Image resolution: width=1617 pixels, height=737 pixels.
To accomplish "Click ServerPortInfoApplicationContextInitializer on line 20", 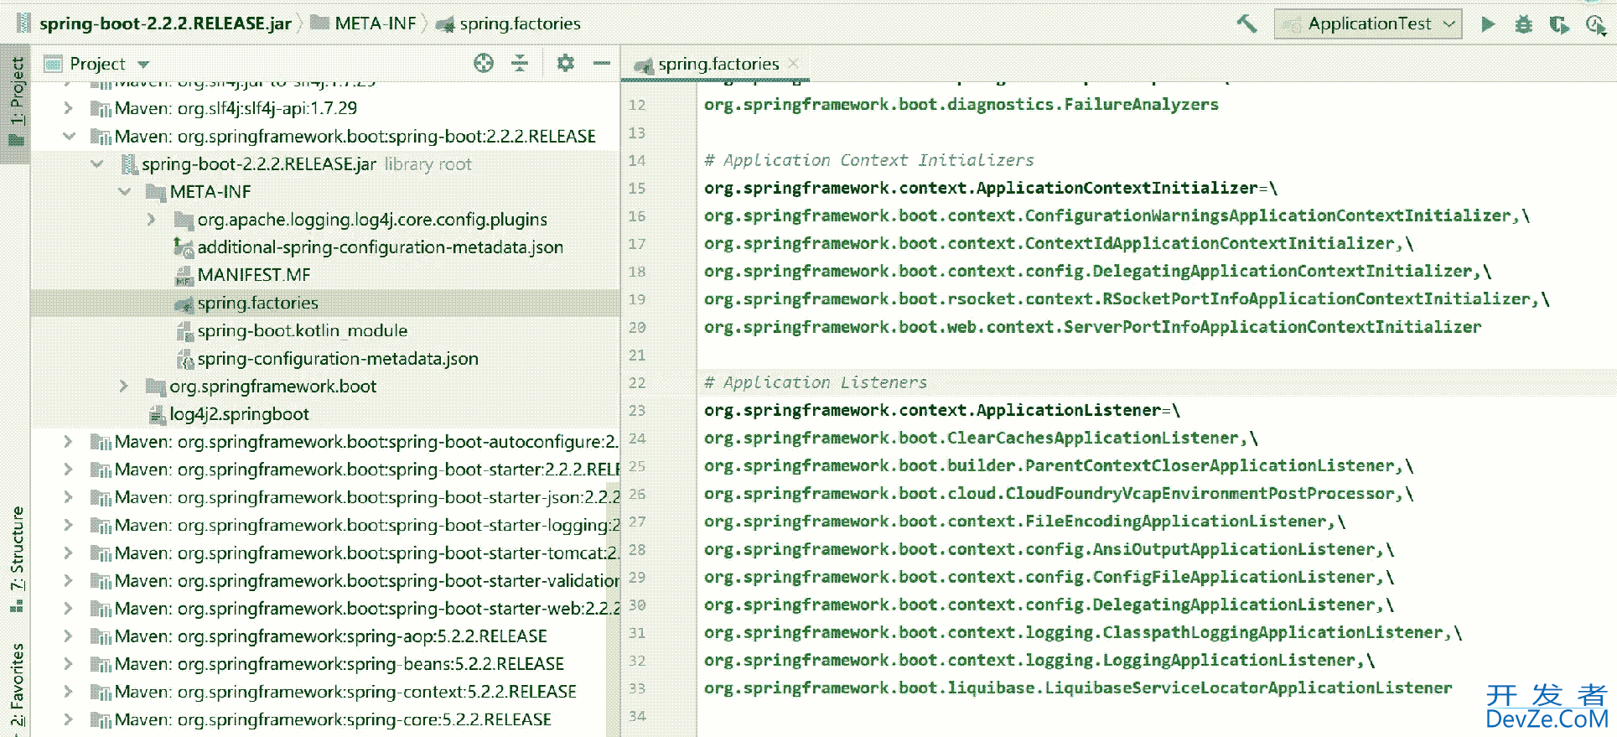I will [x=1272, y=327].
